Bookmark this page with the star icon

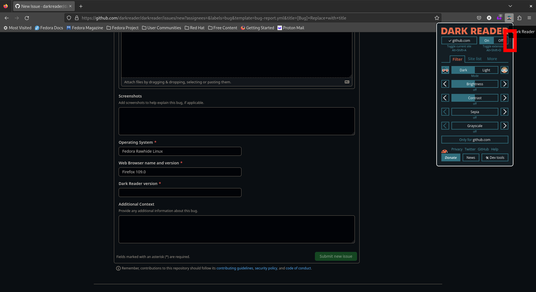point(437,18)
